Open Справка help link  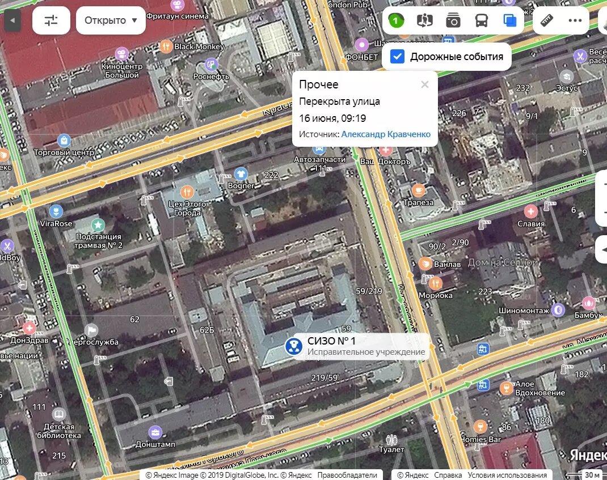[448, 475]
